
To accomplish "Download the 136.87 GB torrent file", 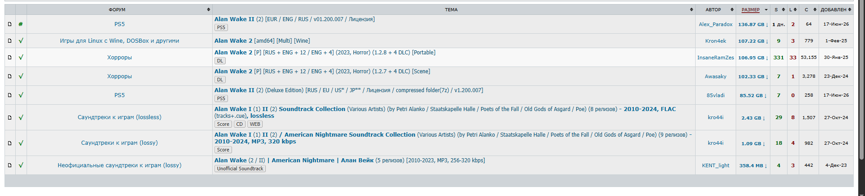I will pos(753,25).
